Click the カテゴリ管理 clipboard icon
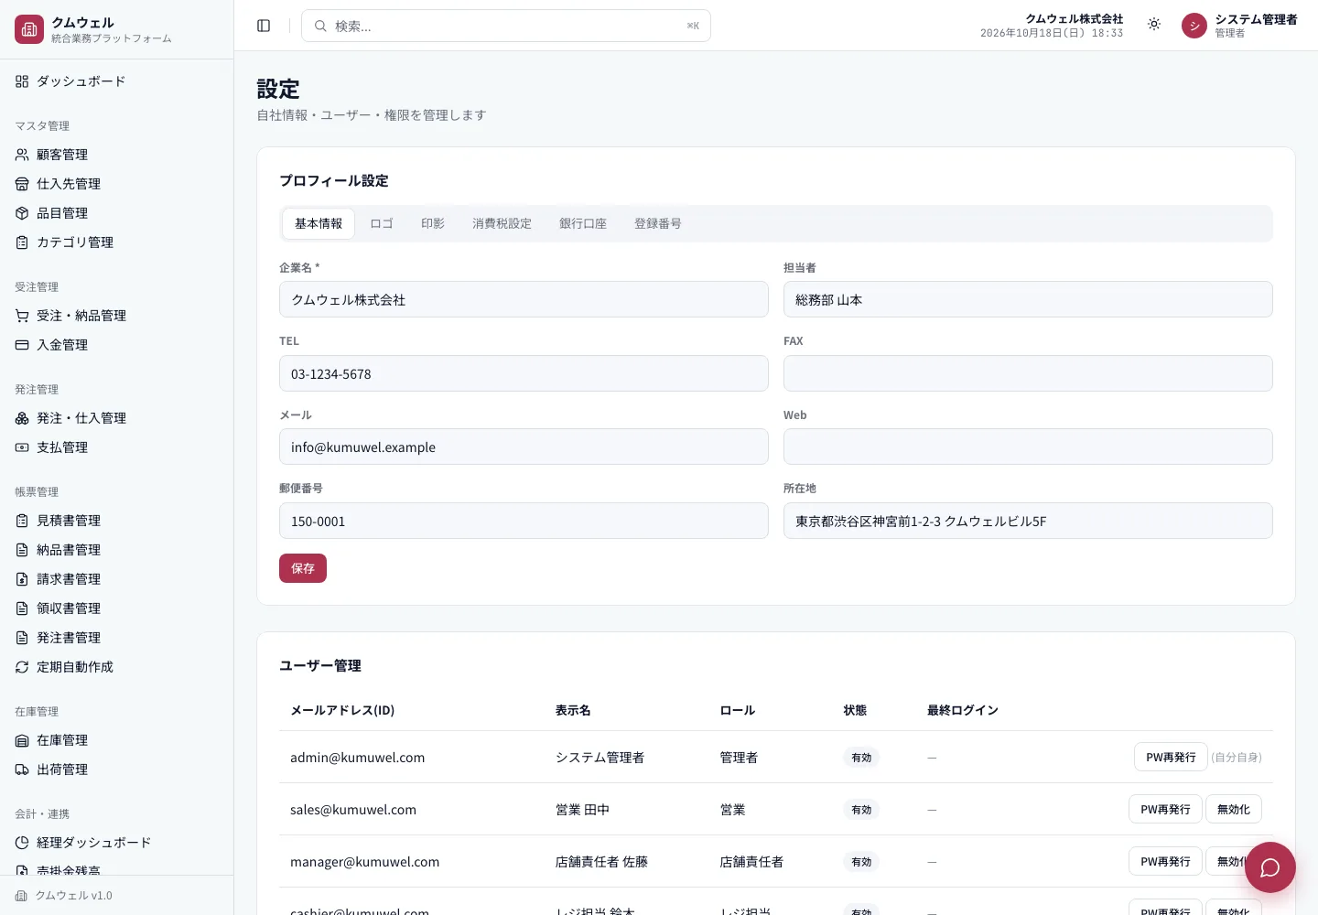Screen dimensions: 1318x915 22,242
